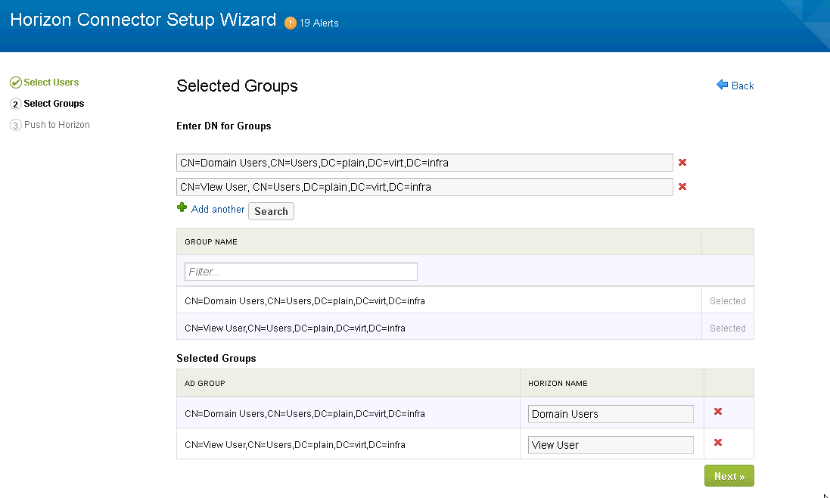Select the Select Users step
Viewport: 830px width, 498px height.
point(48,82)
